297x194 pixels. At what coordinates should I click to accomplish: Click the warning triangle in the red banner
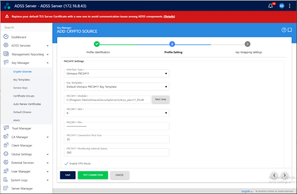(x=7, y=16)
